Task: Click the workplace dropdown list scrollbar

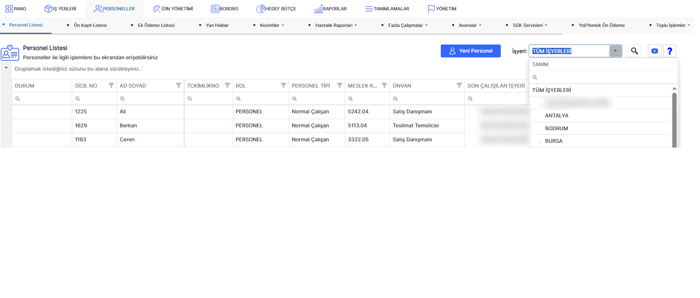Action: tap(674, 120)
